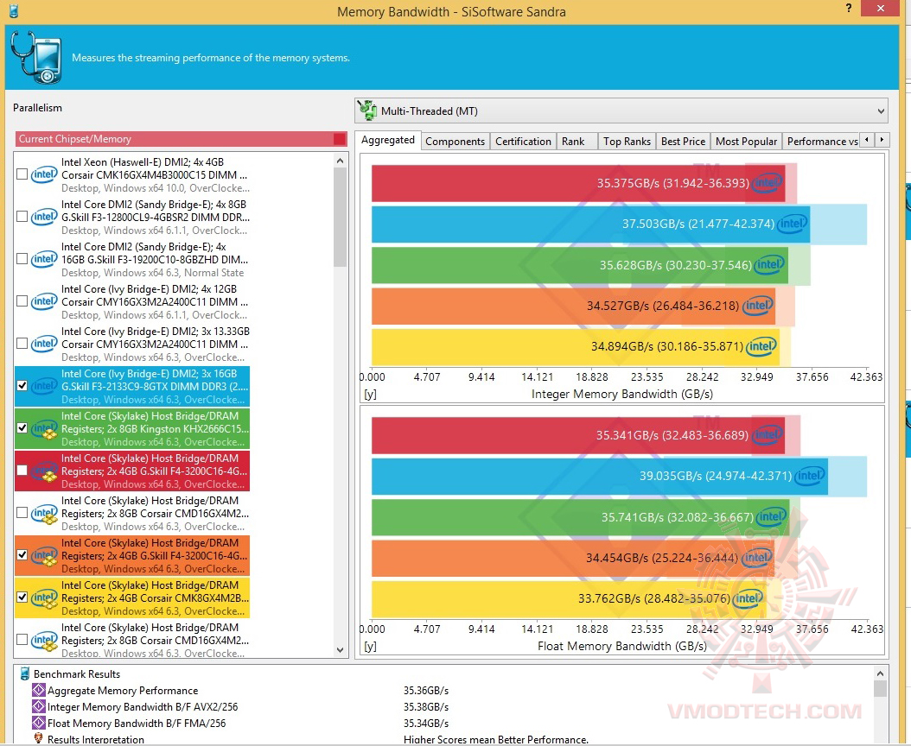
Task: Click the red 35.375GB/s integer bandwidth bar
Action: [578, 183]
